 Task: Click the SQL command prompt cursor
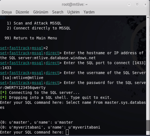coord(67,132)
